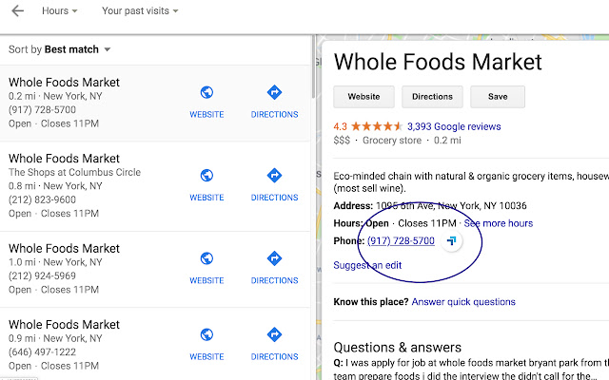Click the (917) 728-5700 phone link
This screenshot has height=380, width=609.
coord(401,241)
